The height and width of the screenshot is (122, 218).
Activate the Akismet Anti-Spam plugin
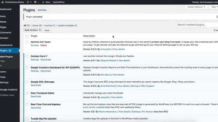point(35,45)
